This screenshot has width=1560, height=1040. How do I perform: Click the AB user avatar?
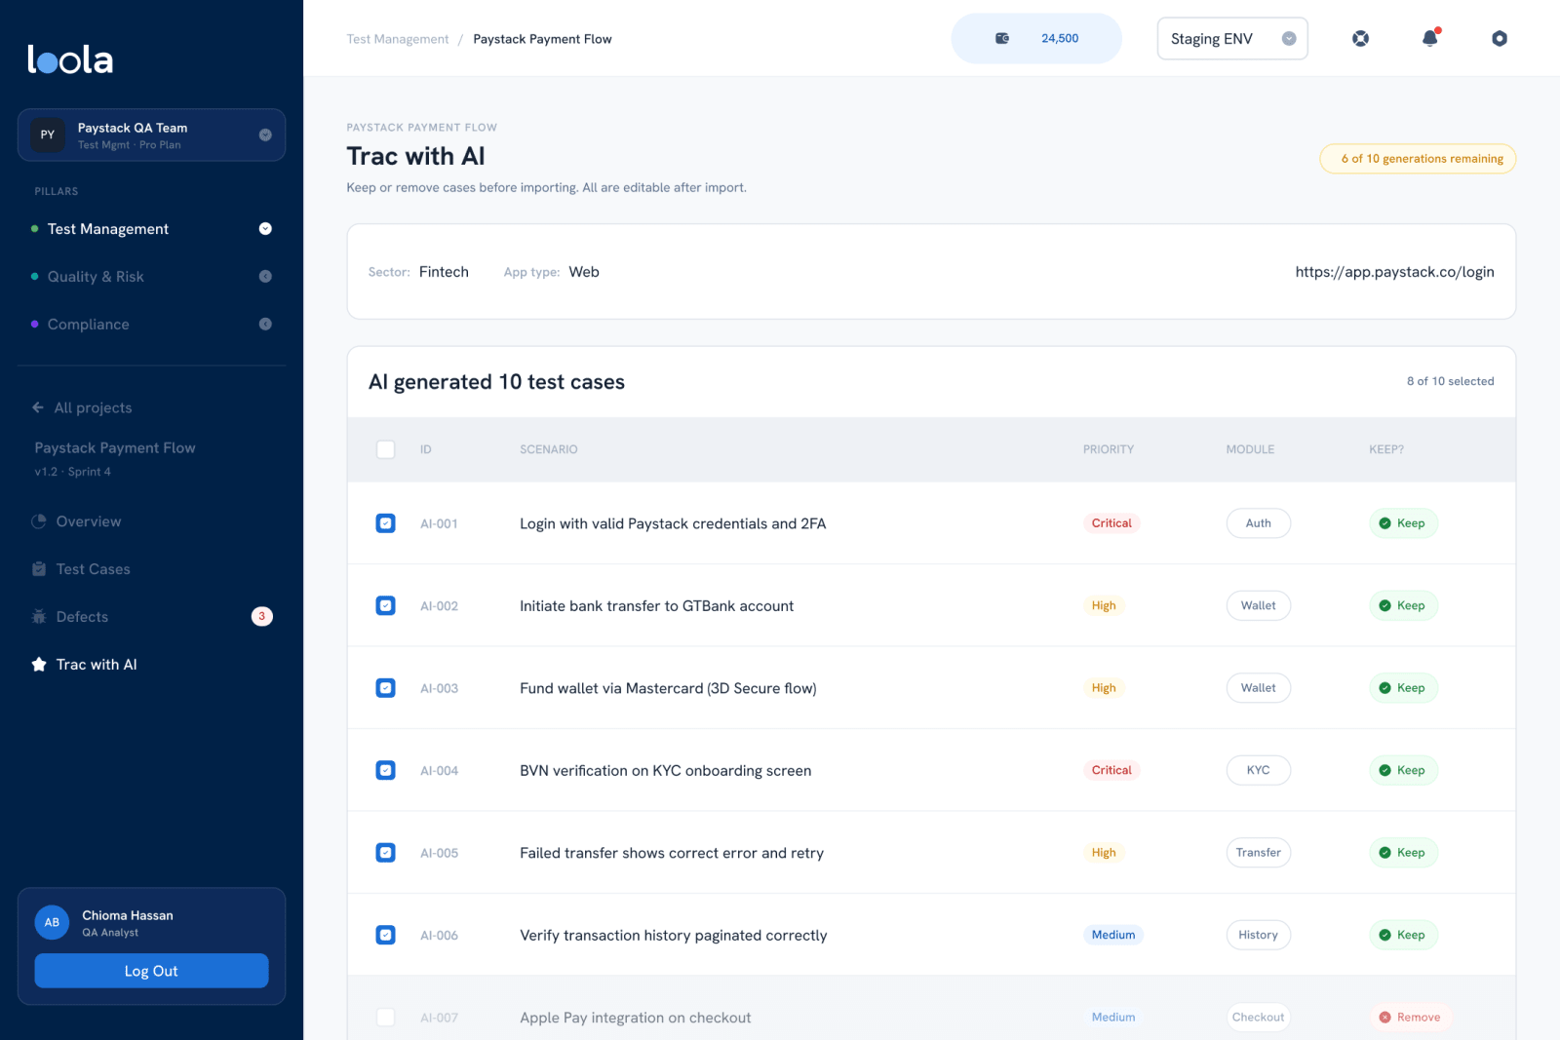pyautogui.click(x=52, y=922)
